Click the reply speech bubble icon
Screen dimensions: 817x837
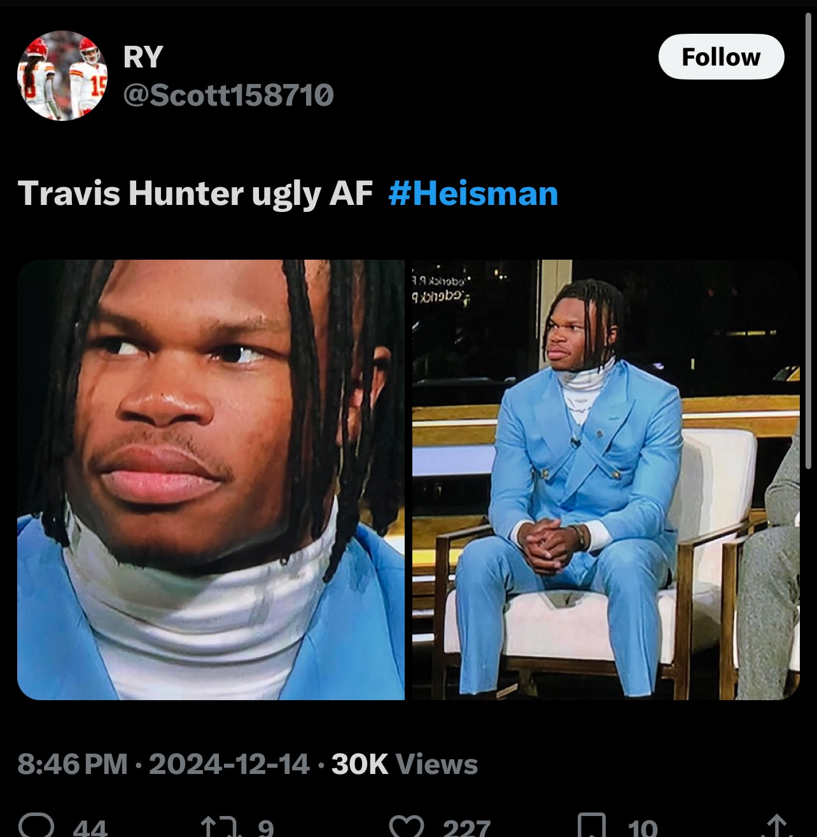pyautogui.click(x=35, y=826)
